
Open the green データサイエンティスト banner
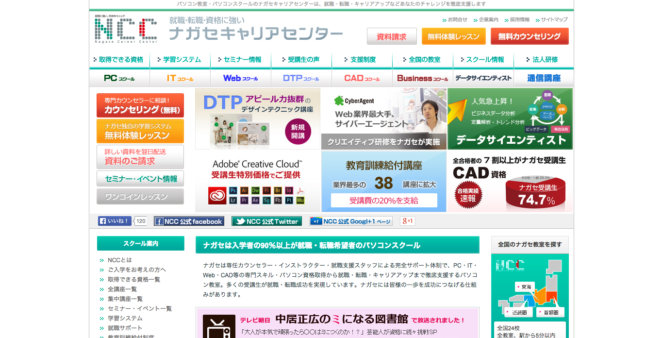click(x=510, y=118)
